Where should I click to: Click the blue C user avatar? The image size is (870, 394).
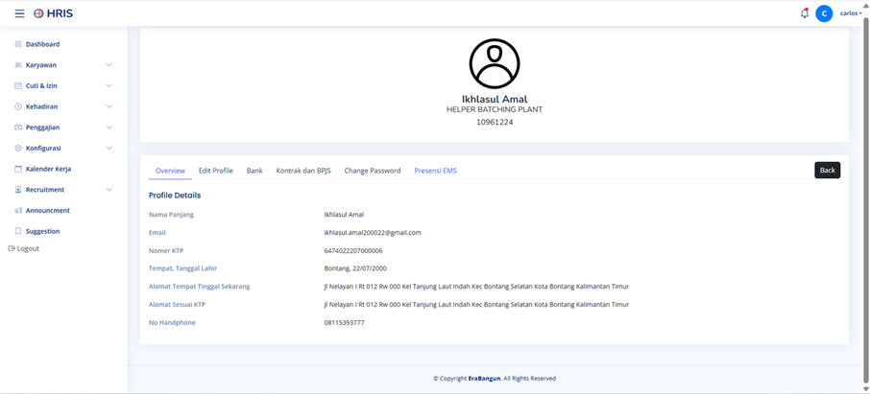[x=824, y=13]
